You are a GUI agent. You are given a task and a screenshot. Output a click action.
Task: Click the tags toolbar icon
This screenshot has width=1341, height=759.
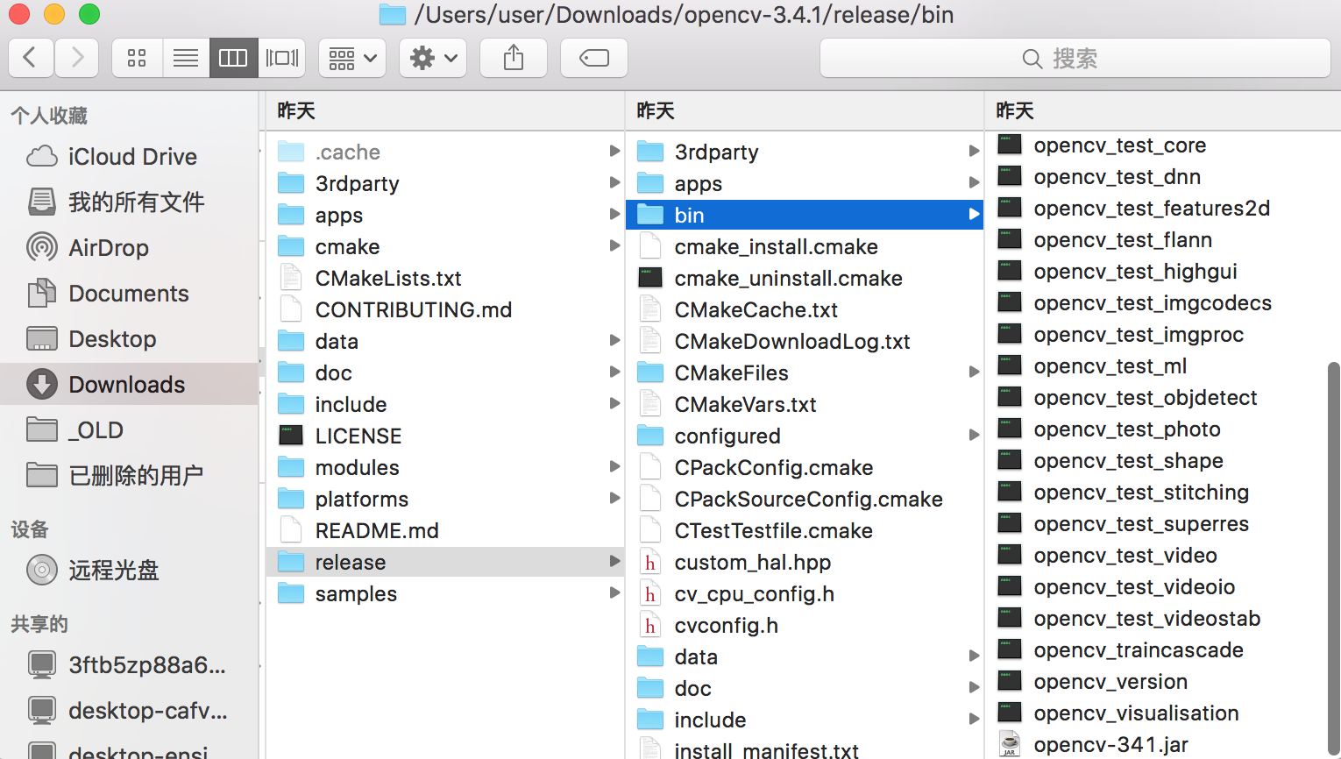[593, 58]
